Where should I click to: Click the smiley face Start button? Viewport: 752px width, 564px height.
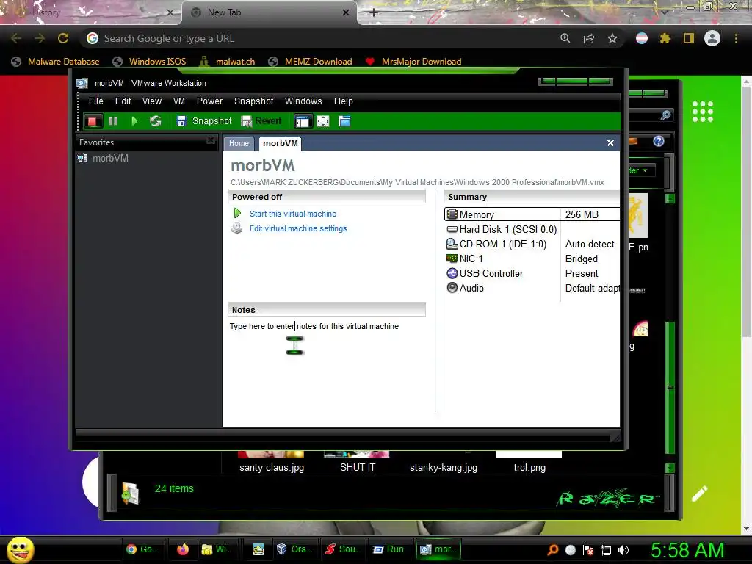[21, 549]
